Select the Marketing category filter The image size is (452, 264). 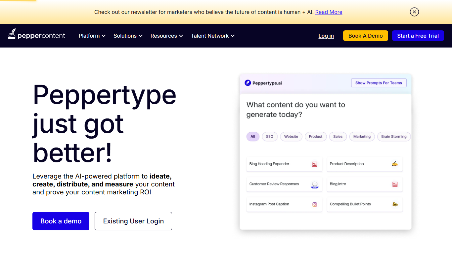pos(362,137)
